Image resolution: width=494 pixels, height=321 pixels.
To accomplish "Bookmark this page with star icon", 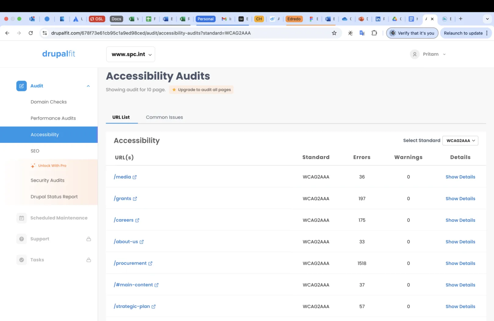I will click(x=334, y=33).
